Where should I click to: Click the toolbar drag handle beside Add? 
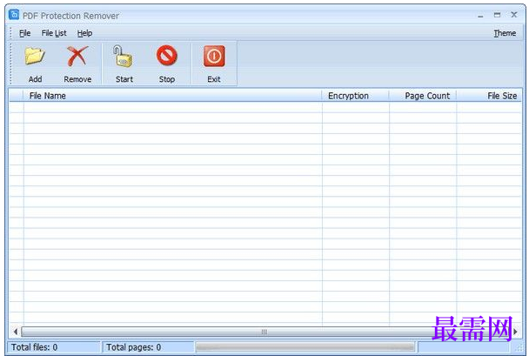(x=10, y=63)
